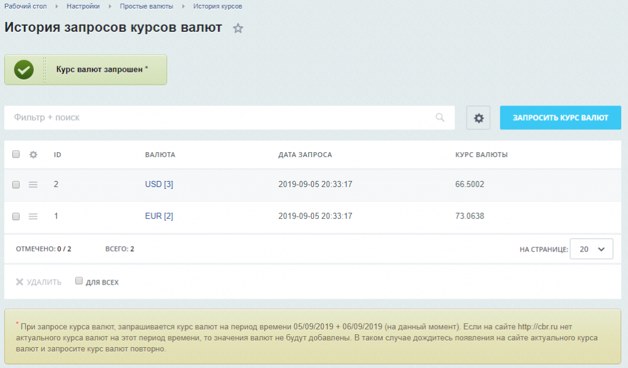Screen dimensions: 628x368
Task: Add page to favorites with star icon
Action: (x=238, y=28)
